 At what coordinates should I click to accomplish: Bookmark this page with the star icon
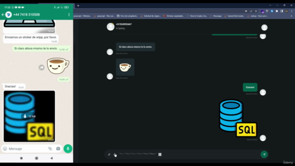256,11
